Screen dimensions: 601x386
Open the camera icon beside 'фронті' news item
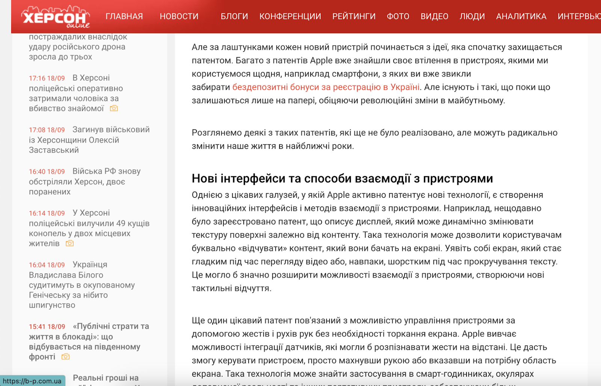pos(65,356)
